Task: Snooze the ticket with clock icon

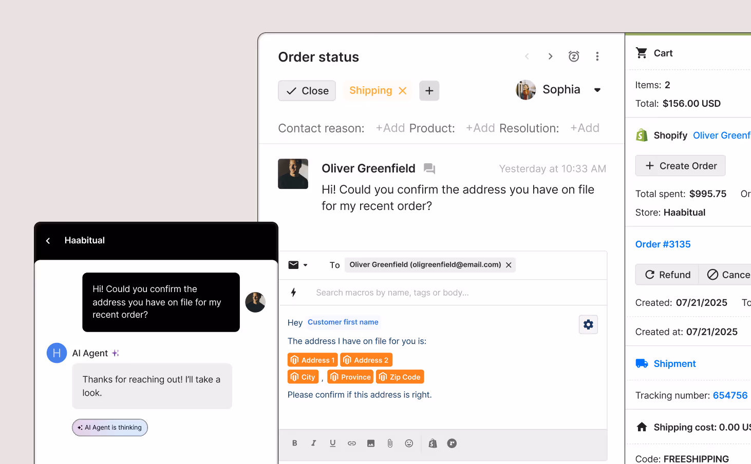Action: [574, 56]
